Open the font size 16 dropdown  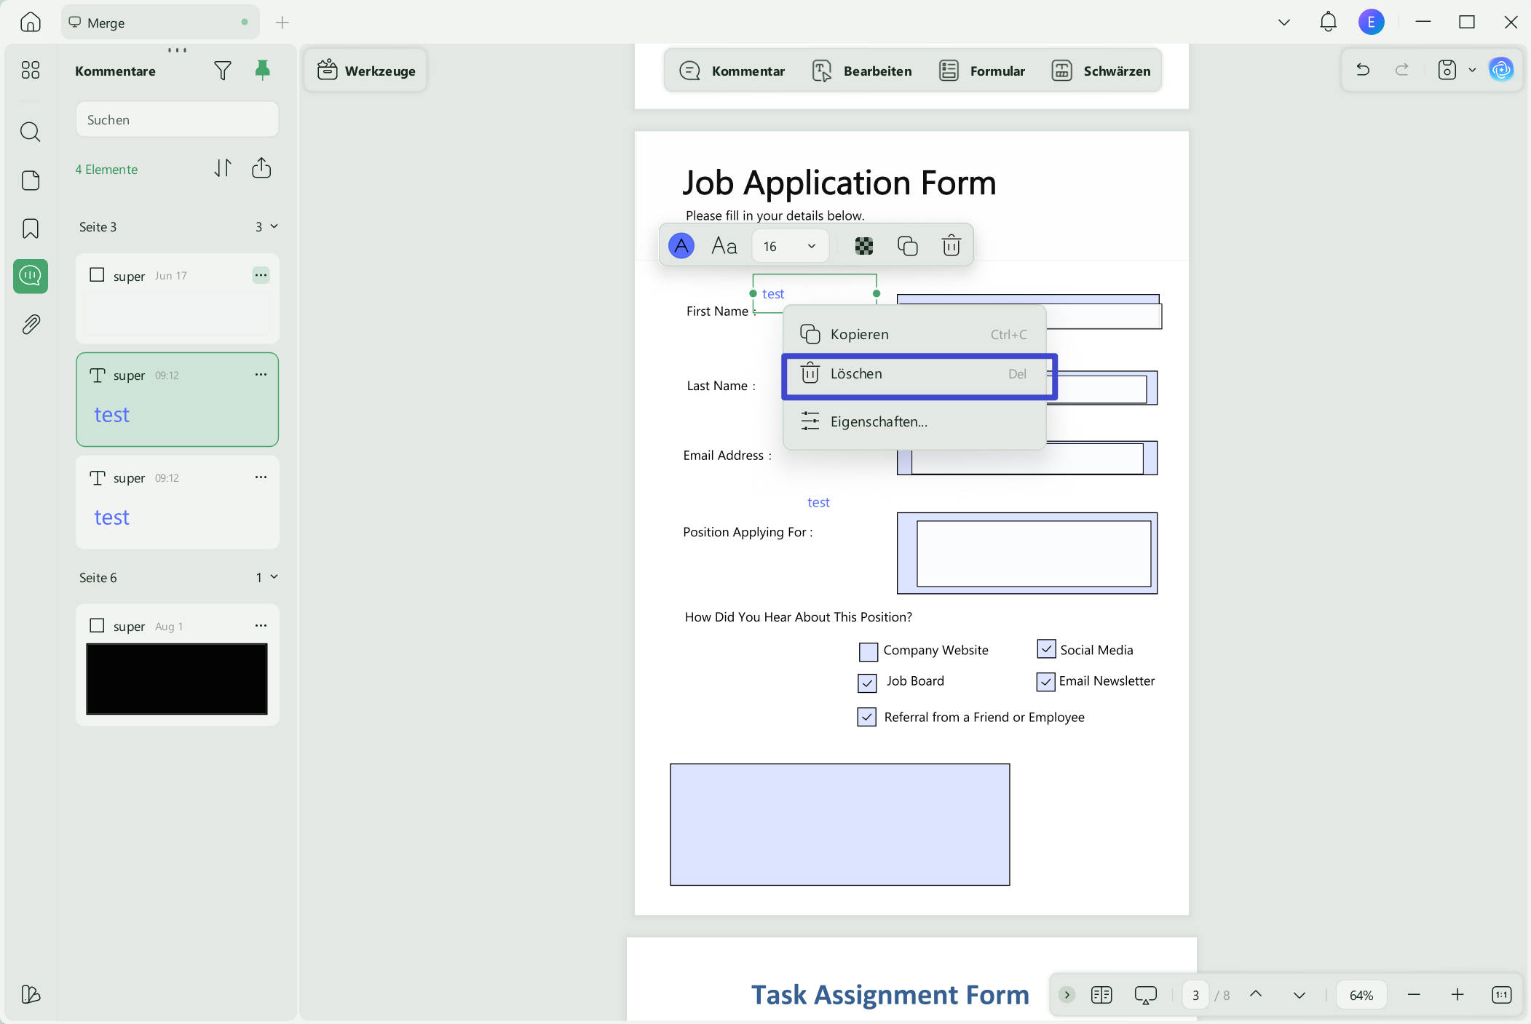coord(790,246)
